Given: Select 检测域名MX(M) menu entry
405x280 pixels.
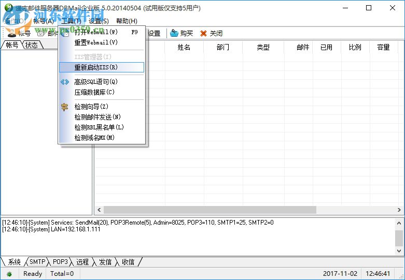Looking at the screenshot, I should [x=102, y=138].
